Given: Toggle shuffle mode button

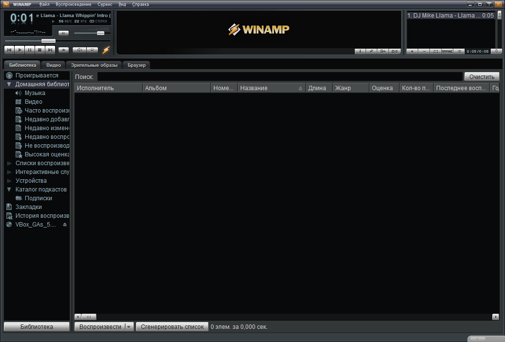Looking at the screenshot, I should (79, 50).
